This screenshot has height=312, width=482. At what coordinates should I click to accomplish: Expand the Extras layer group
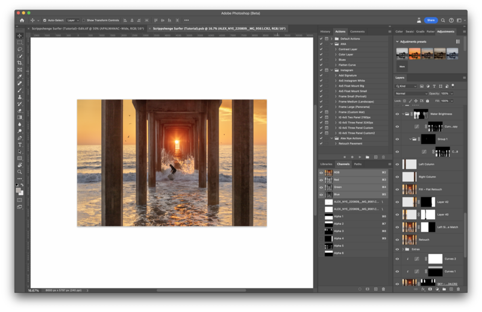pyautogui.click(x=403, y=249)
